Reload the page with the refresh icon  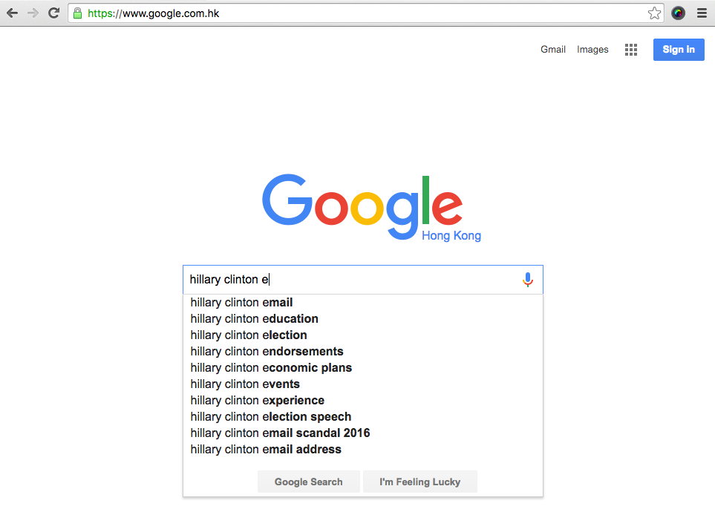[x=53, y=13]
